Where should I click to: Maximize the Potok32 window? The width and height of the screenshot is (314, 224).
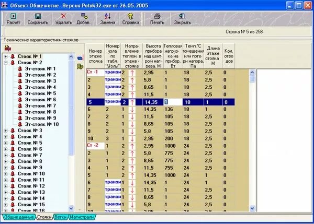[299, 5]
